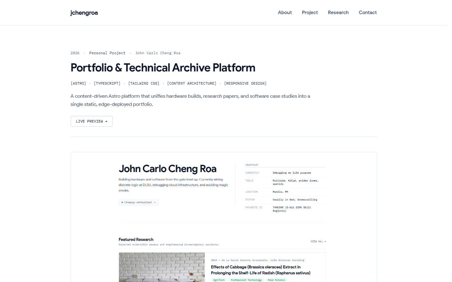
Task: Open the Project nav item
Action: 310,13
